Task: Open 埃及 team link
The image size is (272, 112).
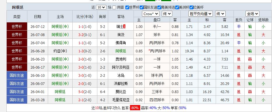Action: click(121, 35)
